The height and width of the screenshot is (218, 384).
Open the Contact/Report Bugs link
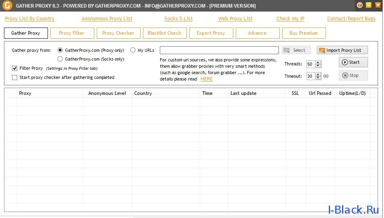tap(351, 19)
